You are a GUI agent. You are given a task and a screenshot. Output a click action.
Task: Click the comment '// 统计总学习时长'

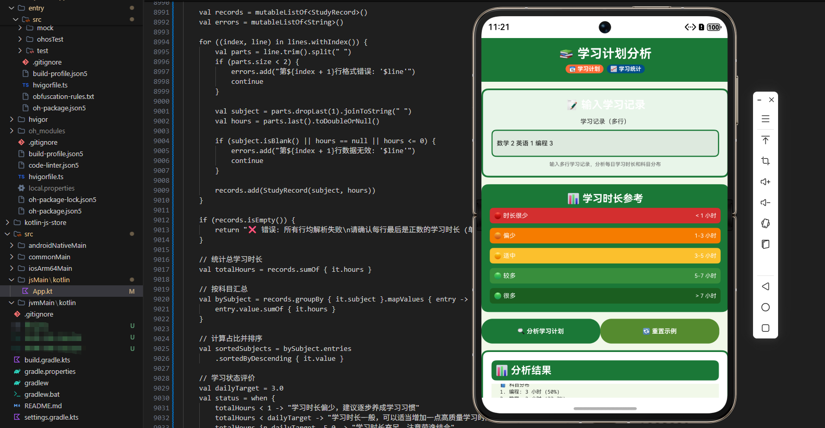tap(231, 259)
